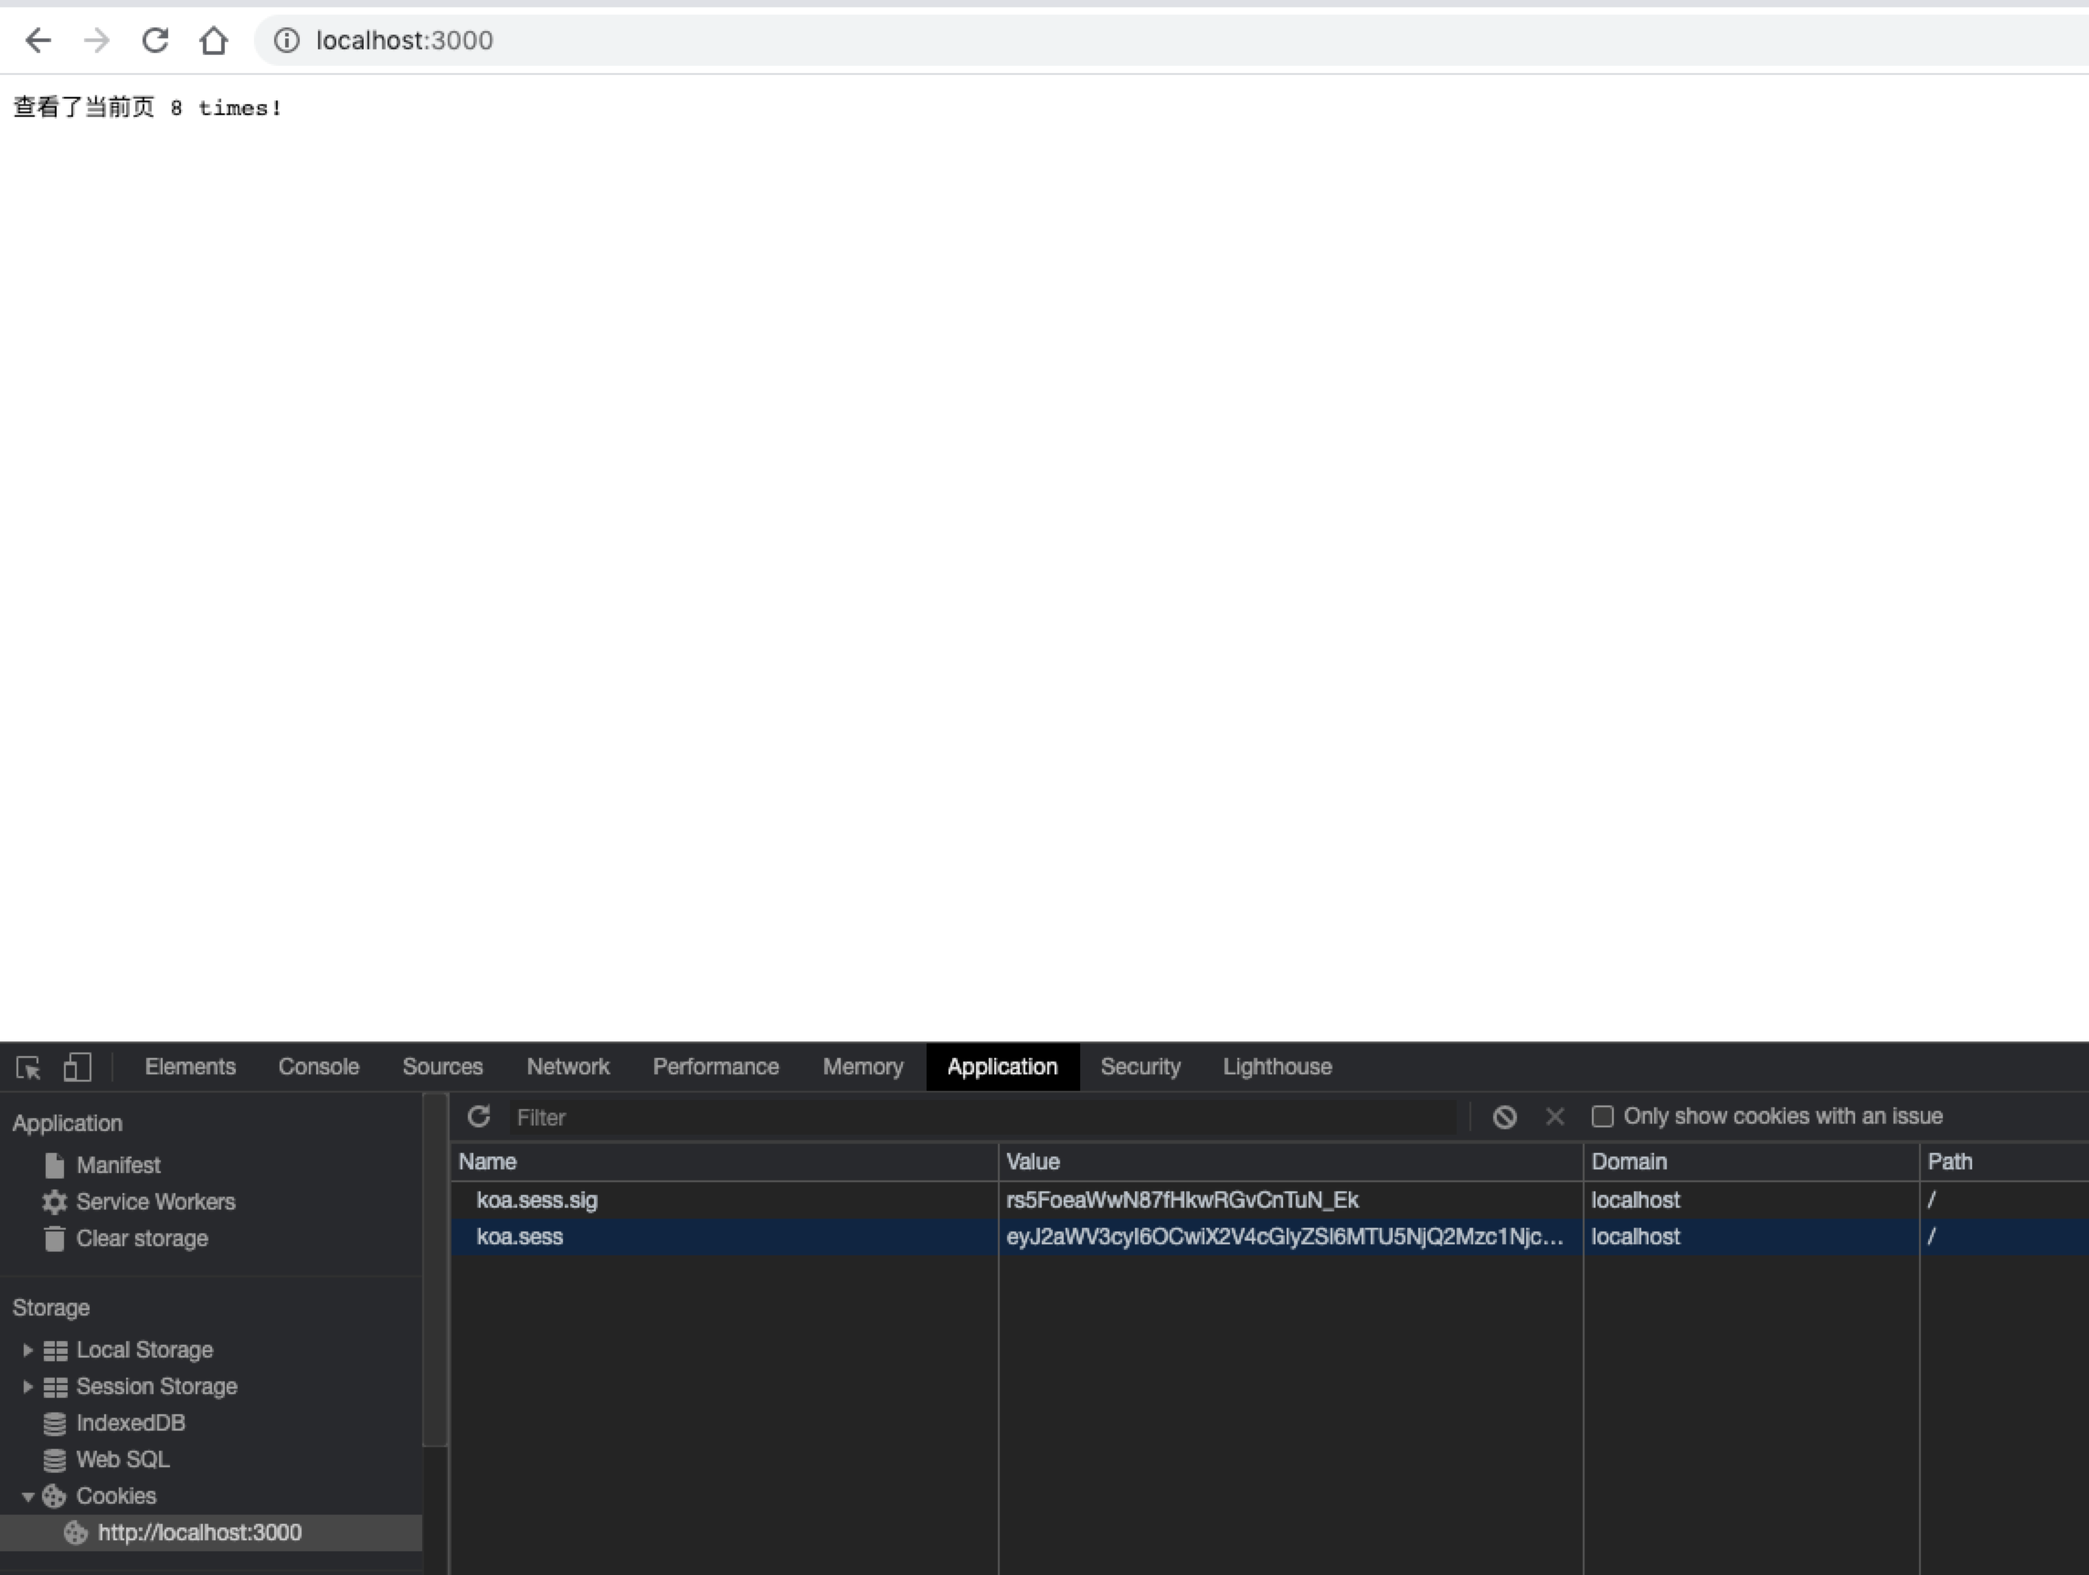Reload the page with refresh icon
This screenshot has height=1575, width=2089.
pyautogui.click(x=154, y=40)
